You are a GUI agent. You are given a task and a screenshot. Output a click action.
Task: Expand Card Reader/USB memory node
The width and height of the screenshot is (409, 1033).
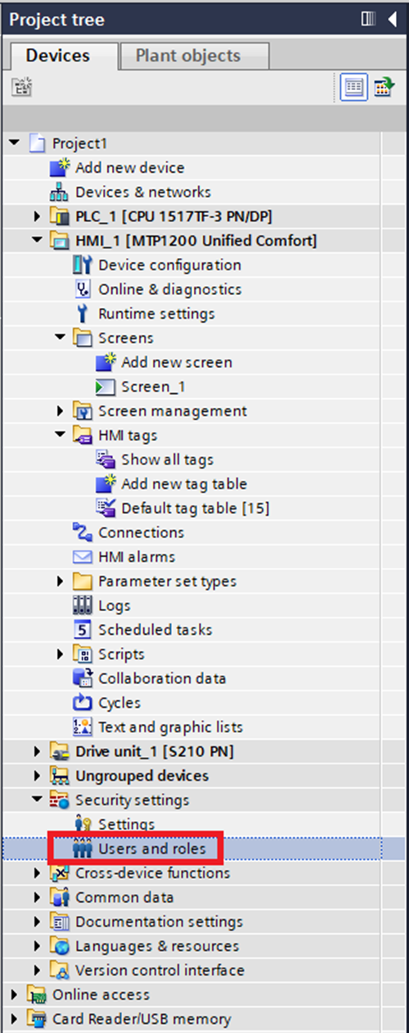(15, 1019)
